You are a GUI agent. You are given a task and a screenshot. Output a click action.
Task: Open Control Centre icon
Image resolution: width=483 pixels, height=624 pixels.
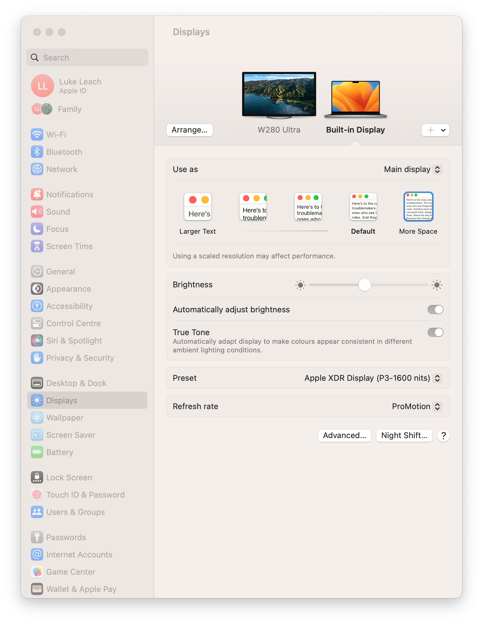pyautogui.click(x=37, y=323)
